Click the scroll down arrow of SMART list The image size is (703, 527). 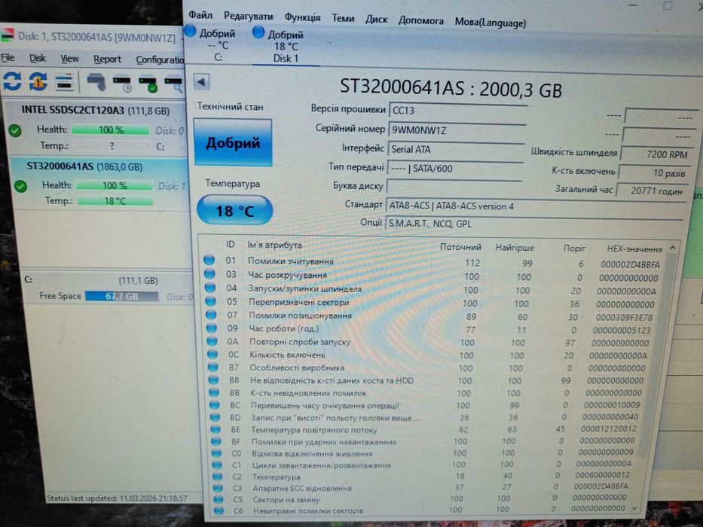click(x=634, y=508)
